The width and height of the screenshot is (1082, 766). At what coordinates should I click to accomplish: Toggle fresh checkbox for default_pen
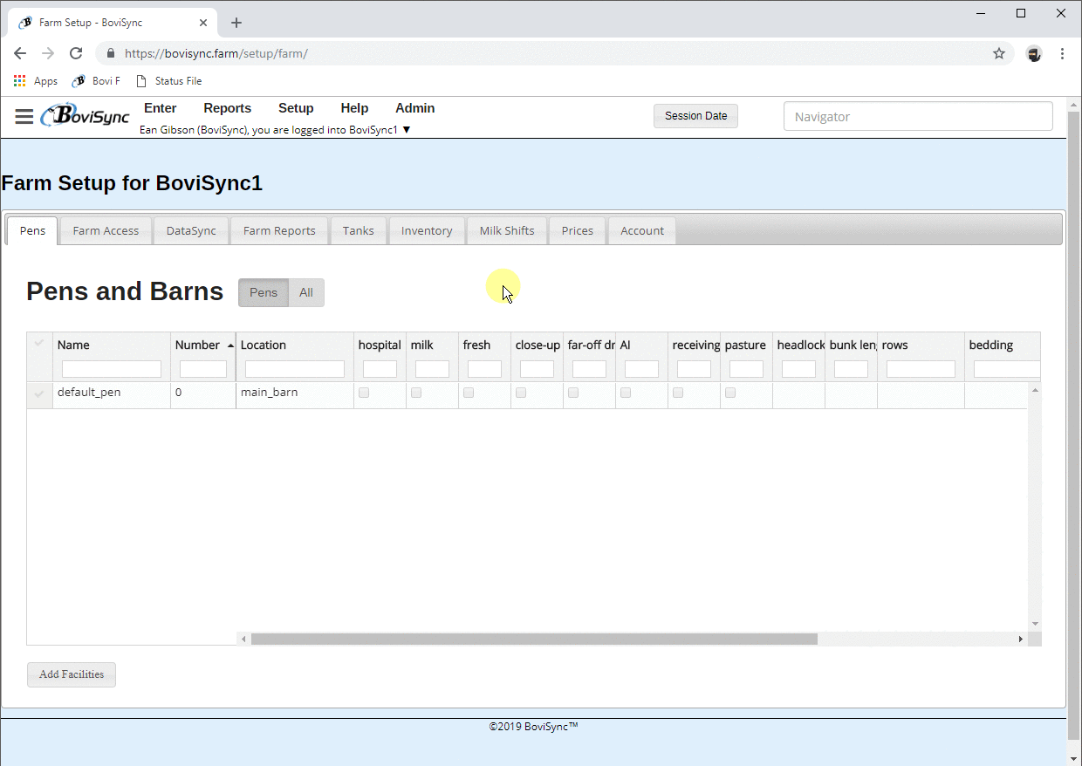click(x=469, y=393)
